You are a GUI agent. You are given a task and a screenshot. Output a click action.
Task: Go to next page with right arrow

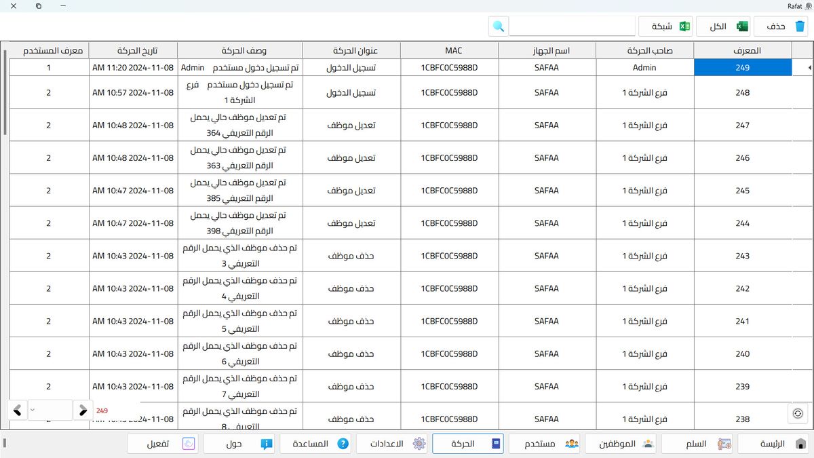(x=83, y=410)
